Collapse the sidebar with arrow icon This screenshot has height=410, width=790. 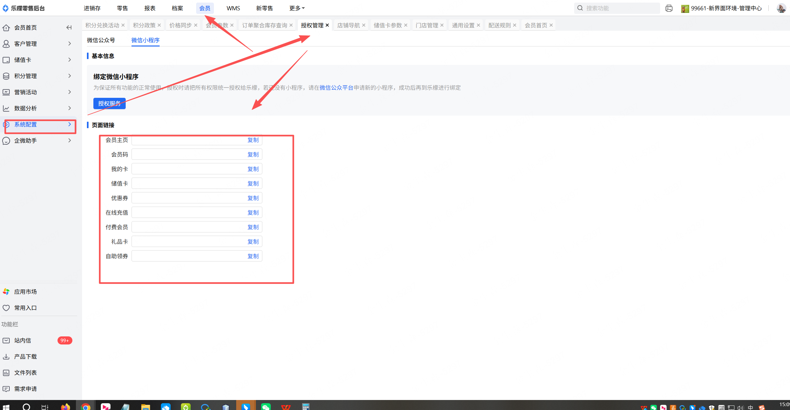[69, 27]
